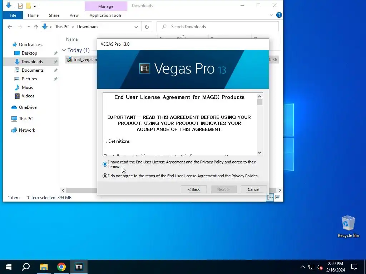Open Videos in navigation pane
This screenshot has width=366, height=274.
tap(28, 96)
